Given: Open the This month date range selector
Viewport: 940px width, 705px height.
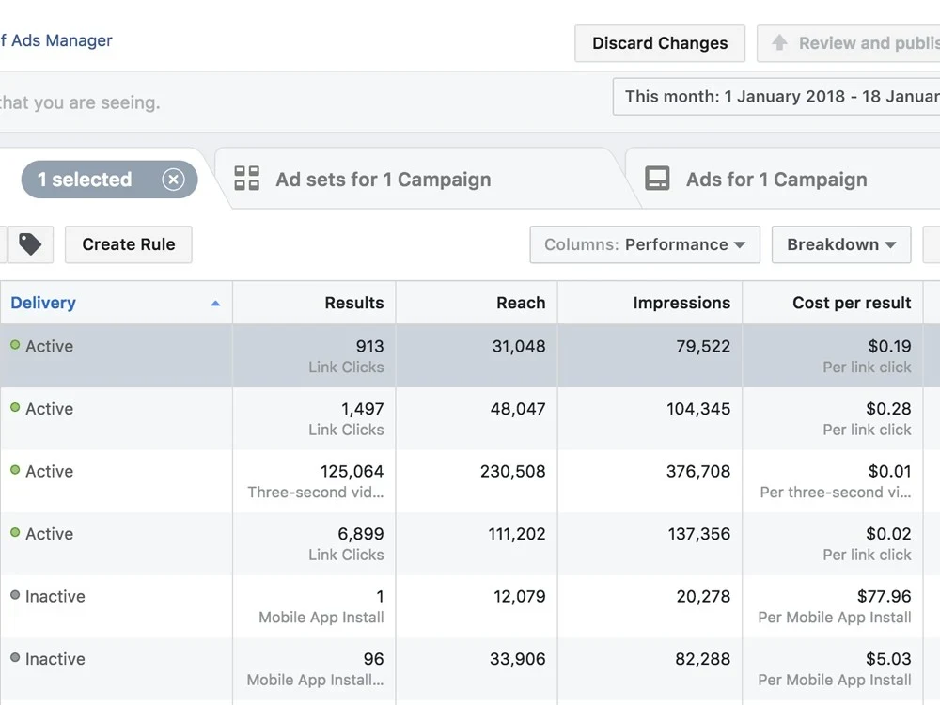Looking at the screenshot, I should [780, 96].
